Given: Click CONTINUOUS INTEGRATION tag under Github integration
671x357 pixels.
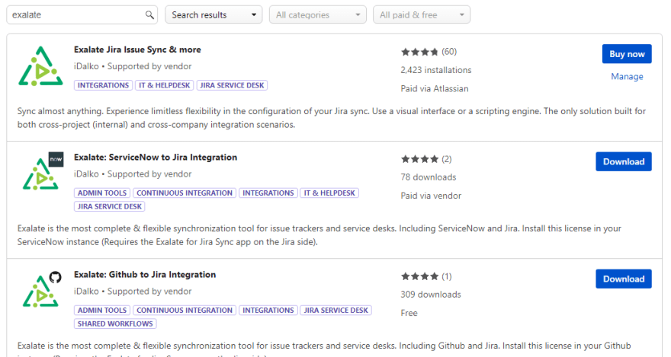Looking at the screenshot, I should coord(185,311).
